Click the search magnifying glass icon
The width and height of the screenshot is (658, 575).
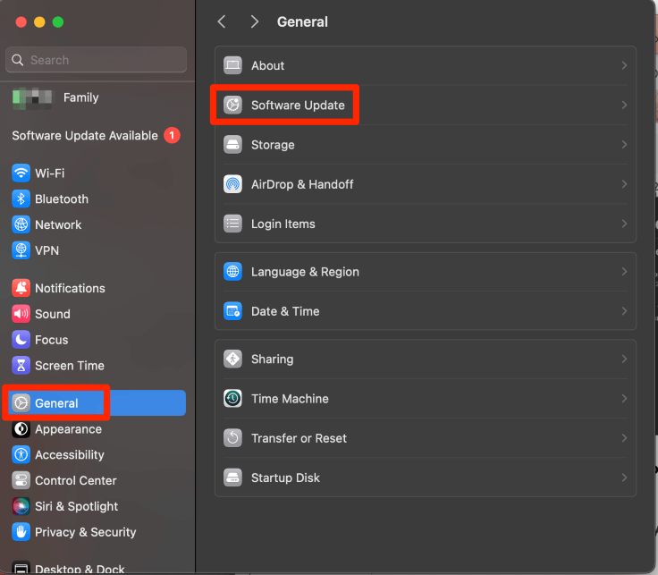17,60
